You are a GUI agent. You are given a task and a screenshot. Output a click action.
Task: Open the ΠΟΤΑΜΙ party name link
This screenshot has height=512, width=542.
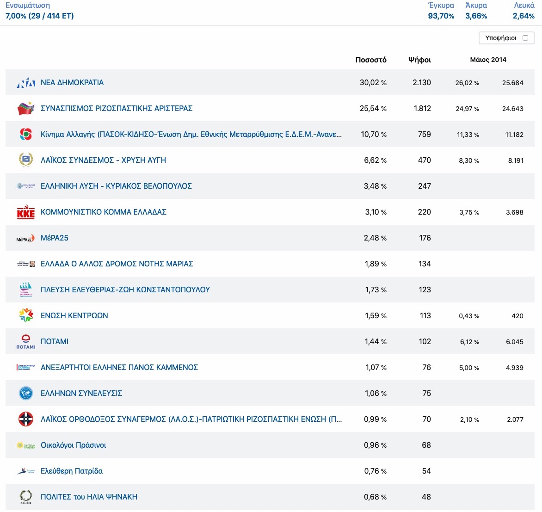pyautogui.click(x=55, y=341)
